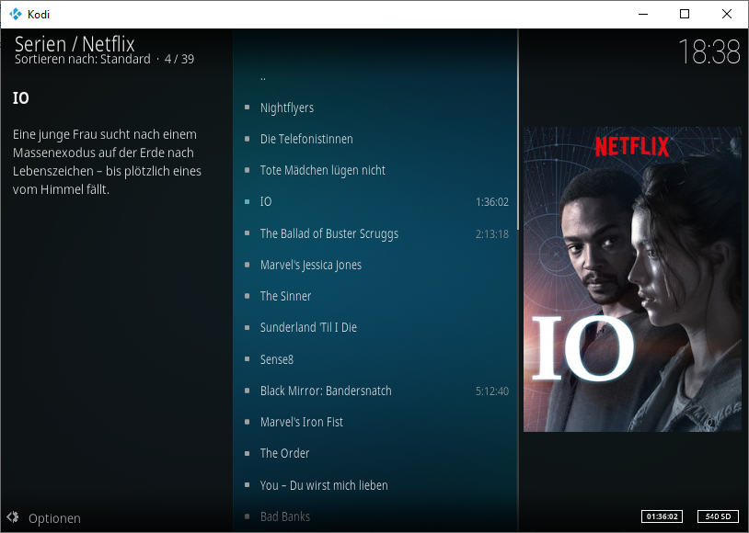Open the Nightflyers series entry
Screen dimensions: 749x533
point(375,108)
